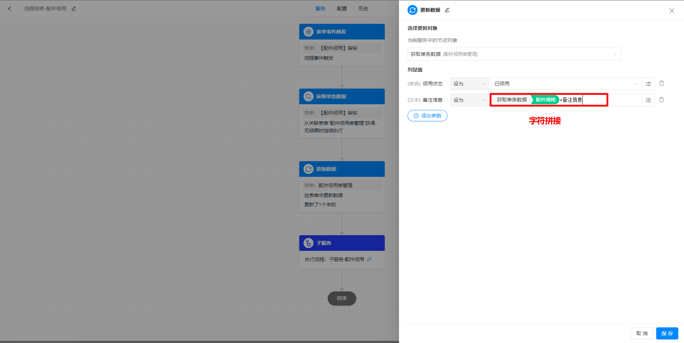
Task: Open the 子服务-配件领用 link icon
Action: tap(369, 259)
